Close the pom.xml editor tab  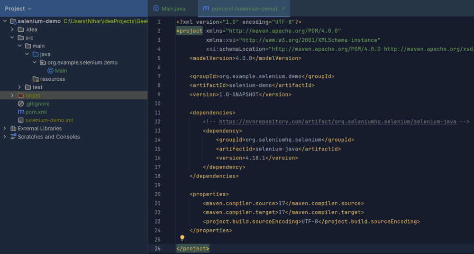pos(283,9)
